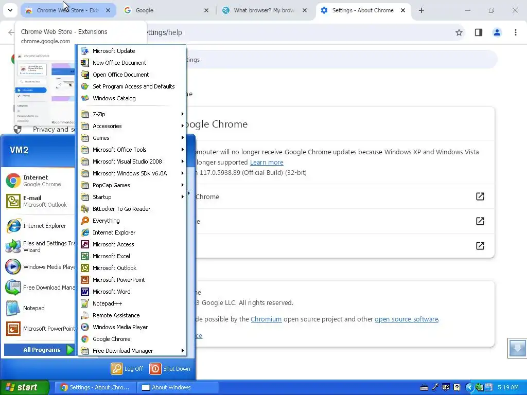Expand the Accessories submenu
The height and width of the screenshot is (395, 527).
(x=132, y=126)
